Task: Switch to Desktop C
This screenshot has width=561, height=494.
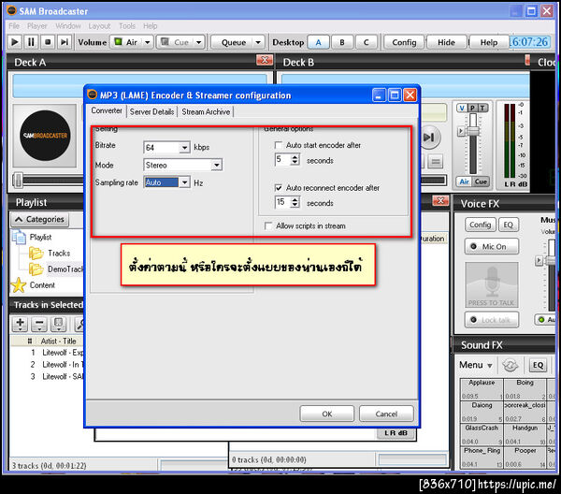Action: pyautogui.click(x=366, y=42)
